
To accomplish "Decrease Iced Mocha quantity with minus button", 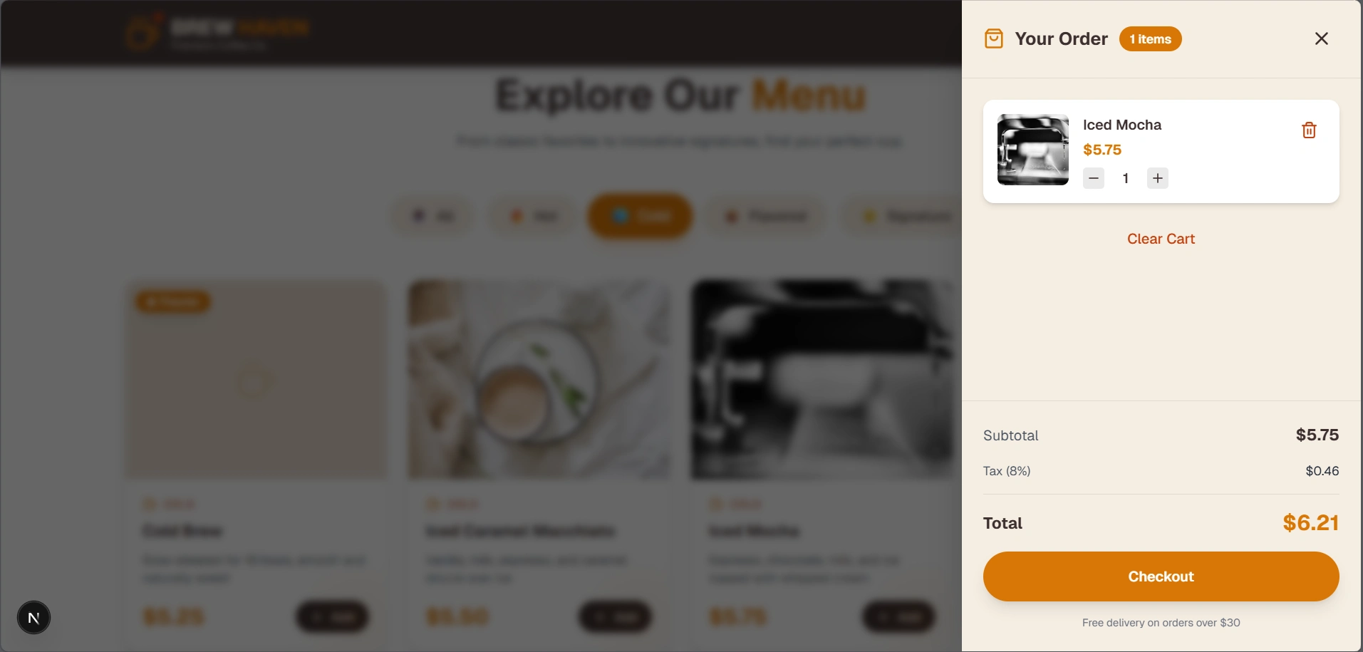I will (1094, 178).
